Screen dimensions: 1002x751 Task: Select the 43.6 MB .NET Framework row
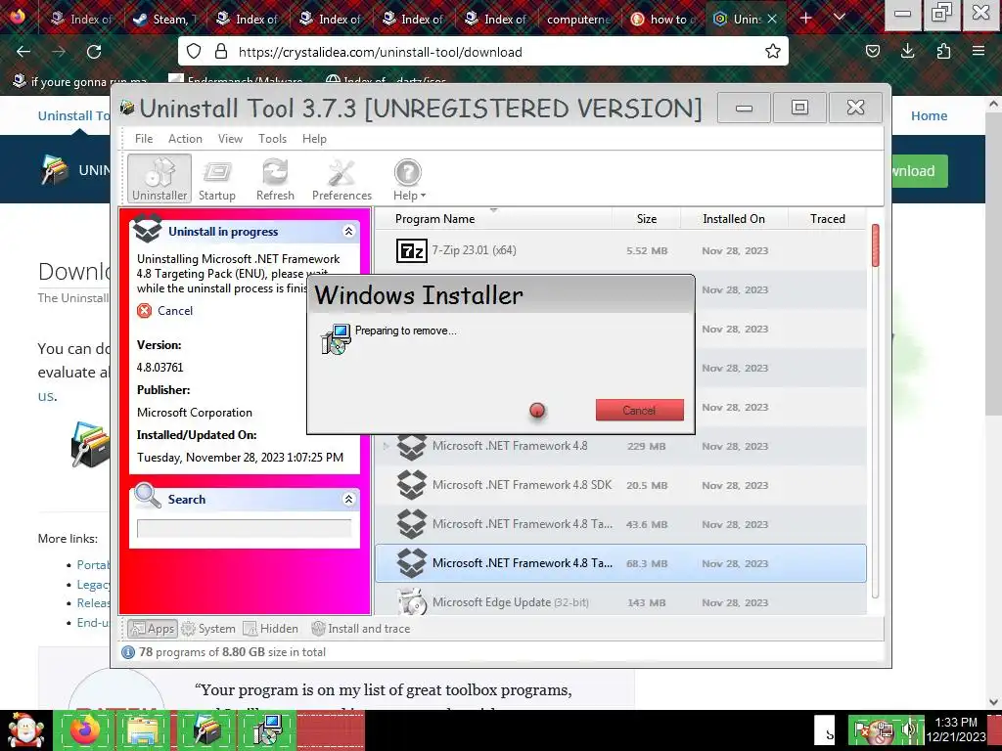pos(620,524)
